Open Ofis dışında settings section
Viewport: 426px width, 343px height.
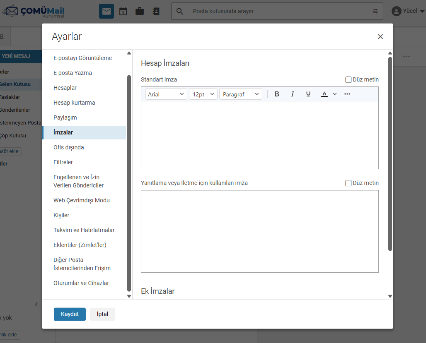[x=69, y=147]
